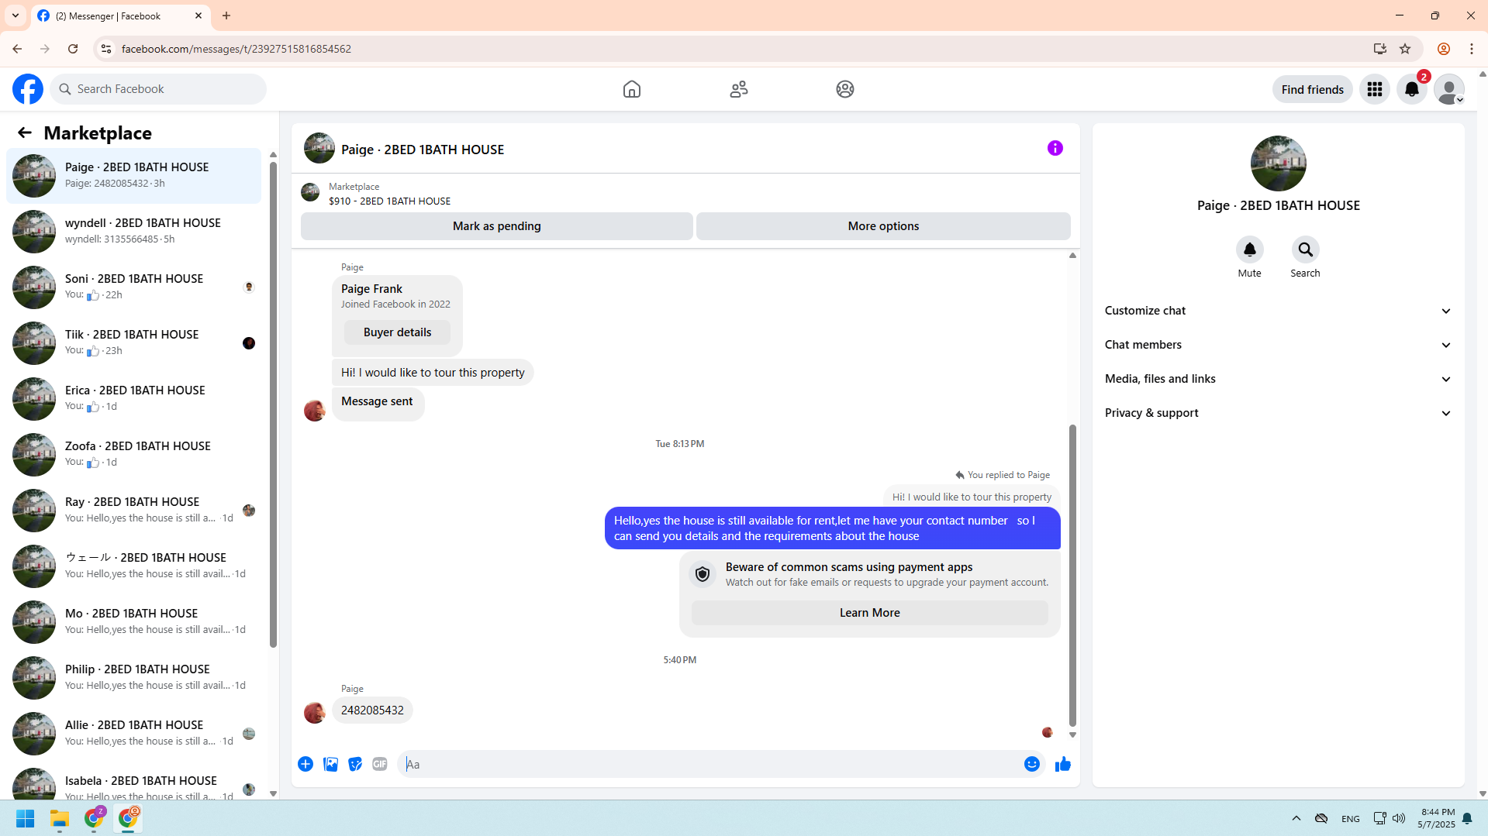1488x836 pixels.
Task: Go back from Marketplace with arrow
Action: tap(25, 132)
